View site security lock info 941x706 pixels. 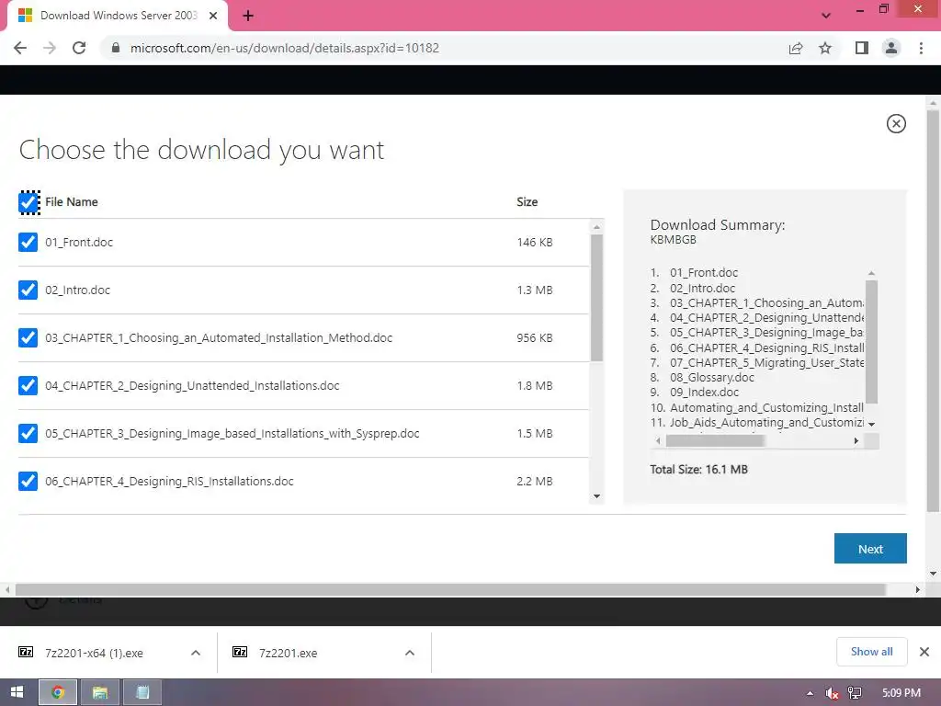[x=116, y=48]
